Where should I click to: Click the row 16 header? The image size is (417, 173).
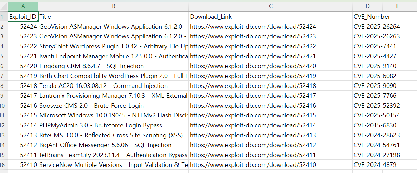(3, 165)
